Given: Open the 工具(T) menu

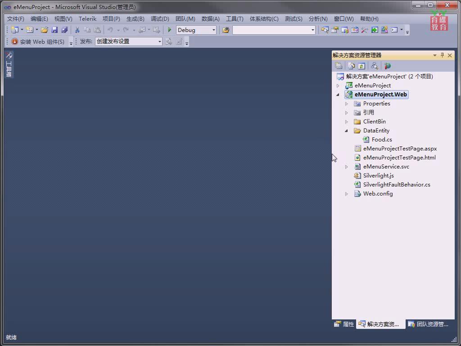Looking at the screenshot, I should (235, 19).
